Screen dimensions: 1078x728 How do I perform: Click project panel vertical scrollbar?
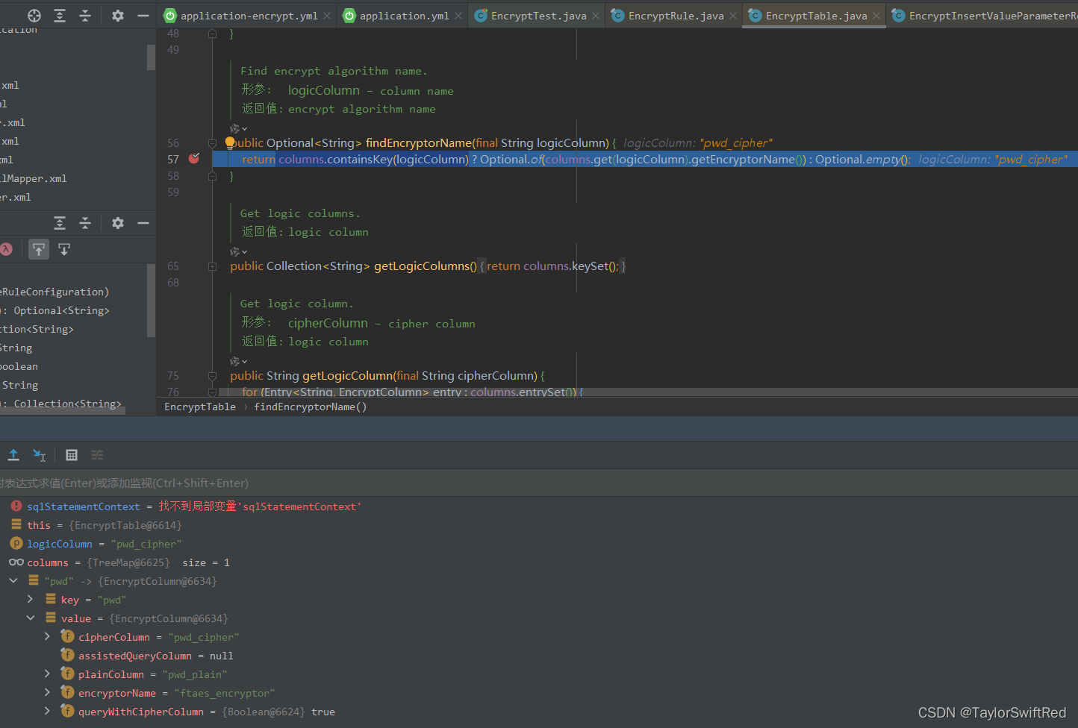[x=152, y=57]
